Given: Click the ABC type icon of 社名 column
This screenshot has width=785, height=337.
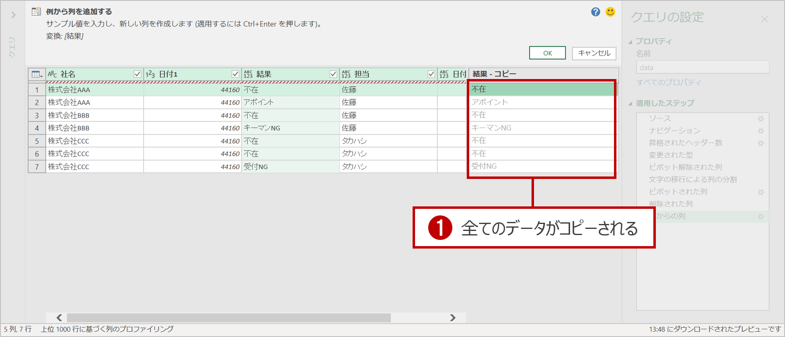Looking at the screenshot, I should coord(52,74).
